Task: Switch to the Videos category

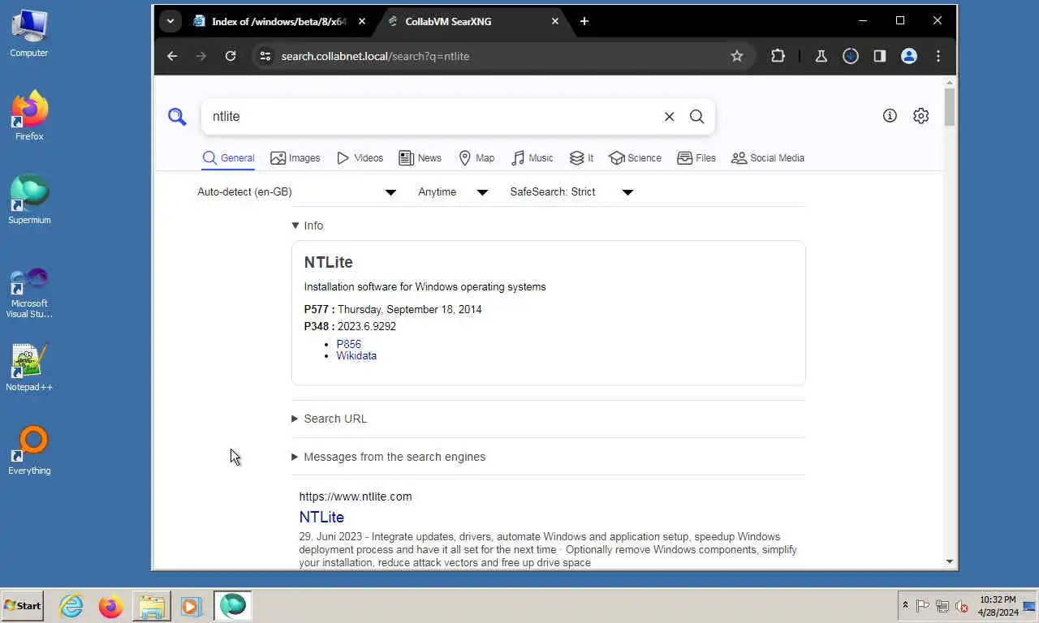Action: [360, 158]
